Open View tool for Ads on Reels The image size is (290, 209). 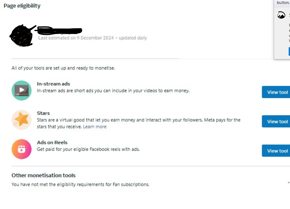coord(276,151)
